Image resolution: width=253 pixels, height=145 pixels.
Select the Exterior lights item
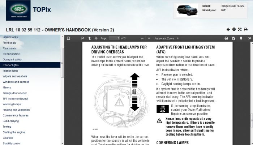tap(30, 65)
